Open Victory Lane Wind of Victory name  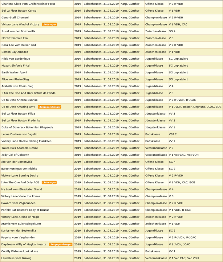[x=20, y=24]
